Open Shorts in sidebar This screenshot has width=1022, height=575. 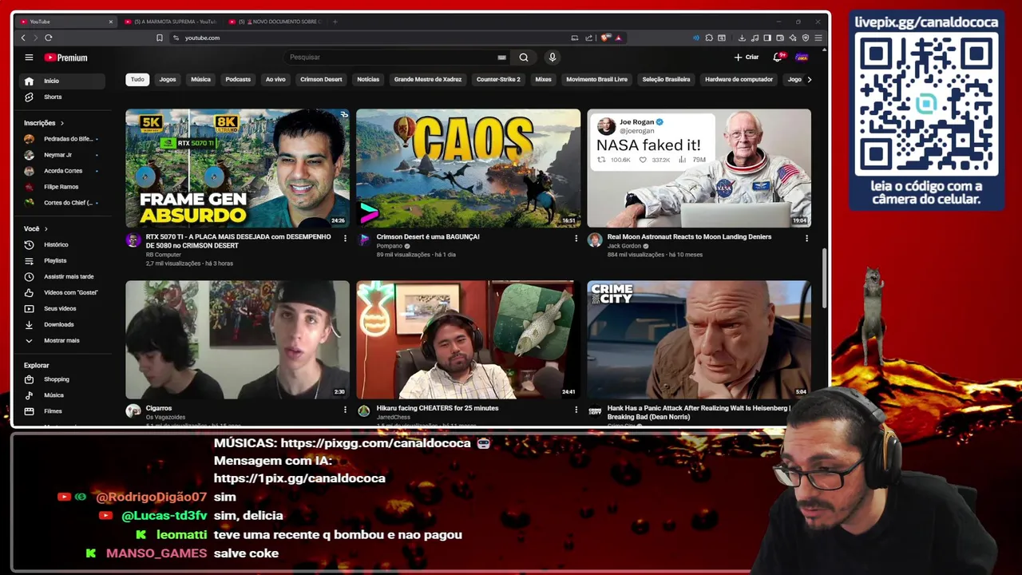(61, 97)
